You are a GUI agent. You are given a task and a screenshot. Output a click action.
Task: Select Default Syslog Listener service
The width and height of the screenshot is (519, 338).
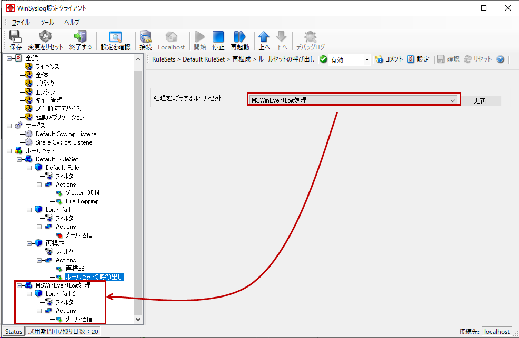[x=67, y=134]
